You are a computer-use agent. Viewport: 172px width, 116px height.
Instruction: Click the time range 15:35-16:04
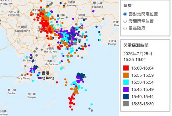(134, 59)
